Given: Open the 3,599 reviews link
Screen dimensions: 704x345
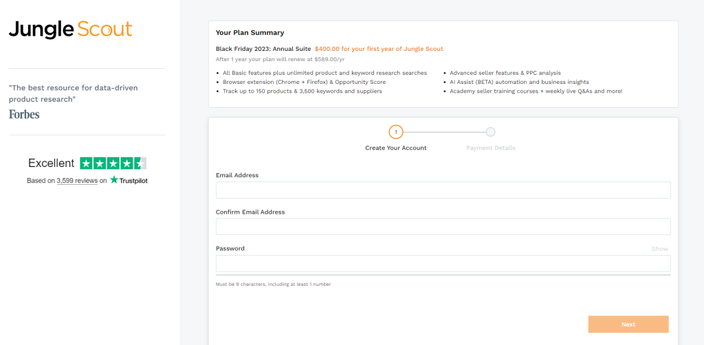Looking at the screenshot, I should coord(77,181).
